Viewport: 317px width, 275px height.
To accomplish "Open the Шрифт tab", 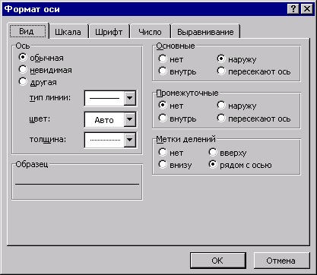I will tap(109, 32).
